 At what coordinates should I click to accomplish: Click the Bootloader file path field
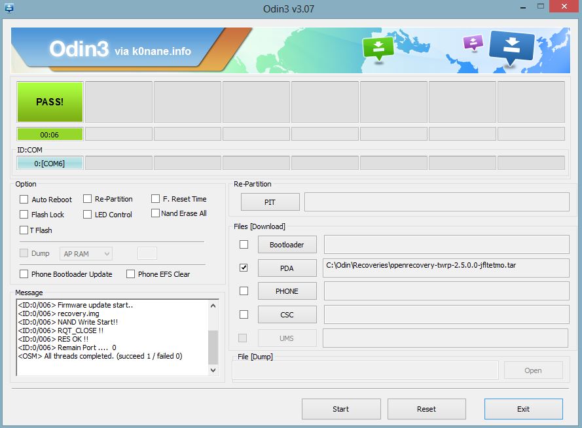click(x=446, y=244)
